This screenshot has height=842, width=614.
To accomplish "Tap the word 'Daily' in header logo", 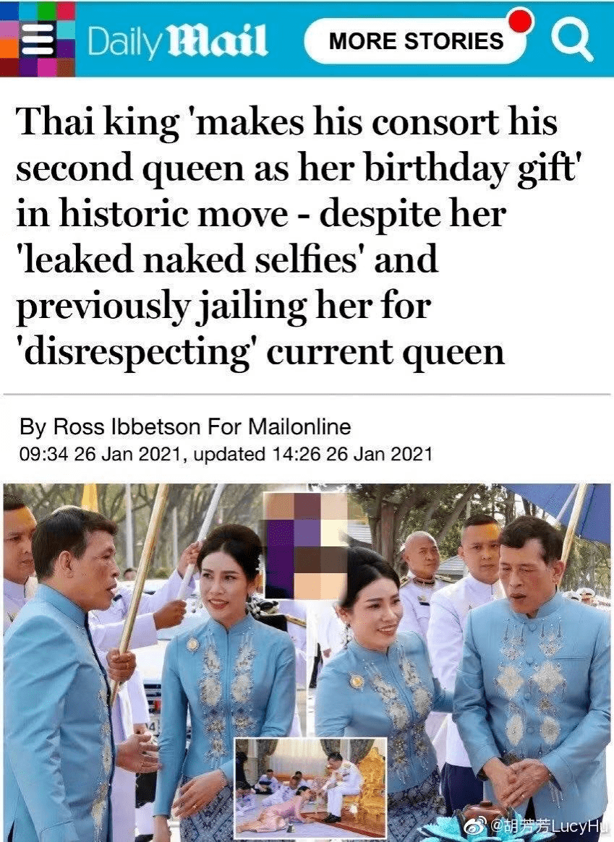I will (x=123, y=42).
